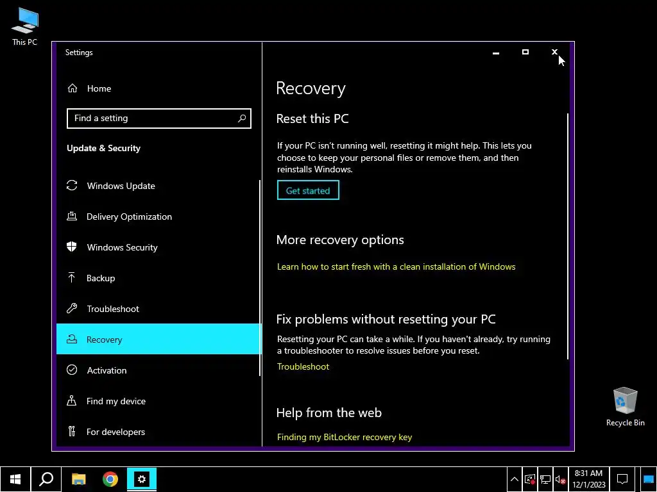This screenshot has height=492, width=657.
Task: Click the For developers tools icon
Action: coord(72,431)
